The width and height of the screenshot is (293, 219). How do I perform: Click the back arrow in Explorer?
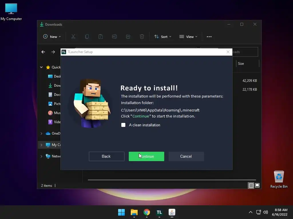pyautogui.click(x=43, y=52)
